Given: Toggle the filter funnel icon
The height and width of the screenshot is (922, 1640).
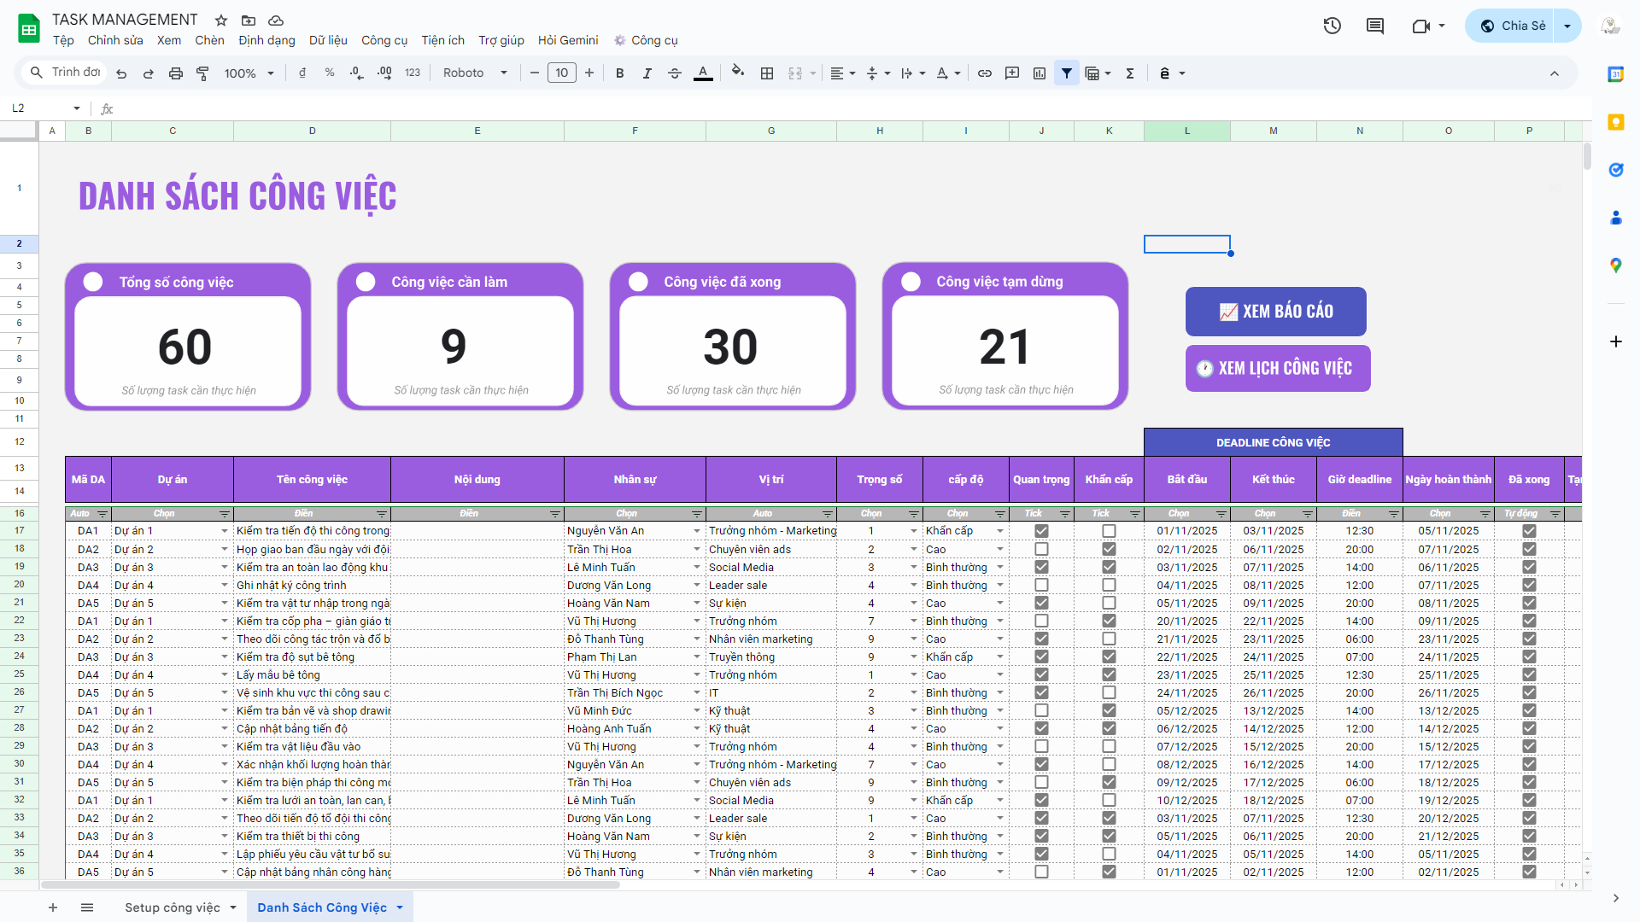Looking at the screenshot, I should pos(1067,73).
